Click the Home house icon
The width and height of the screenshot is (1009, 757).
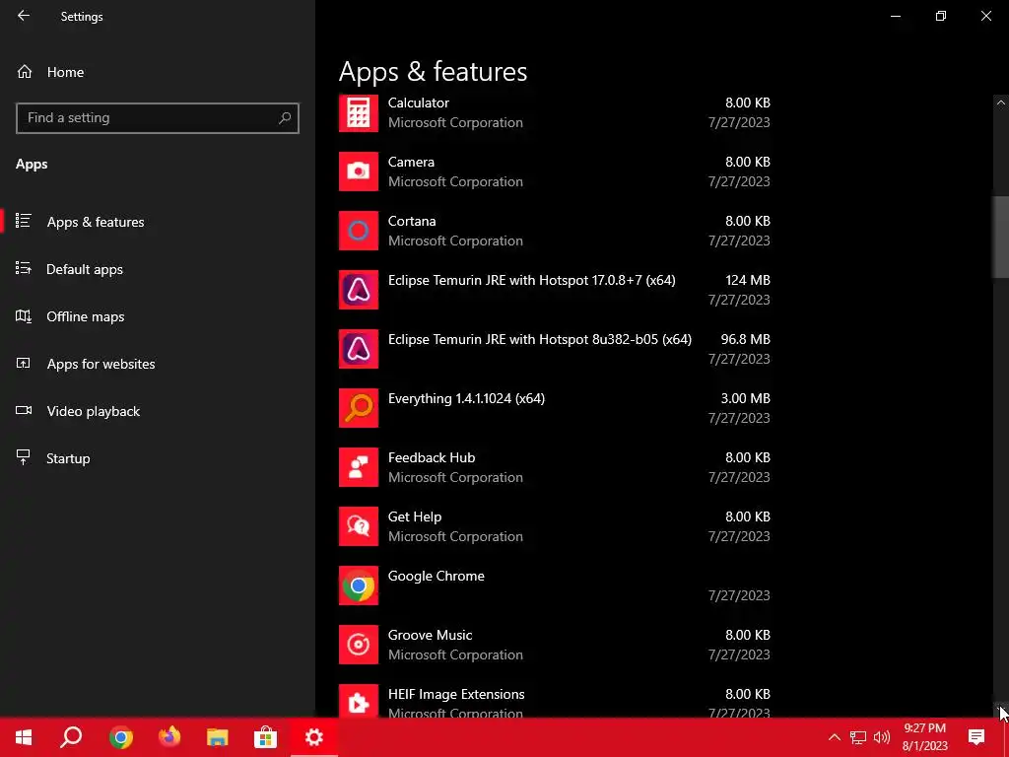pyautogui.click(x=25, y=72)
